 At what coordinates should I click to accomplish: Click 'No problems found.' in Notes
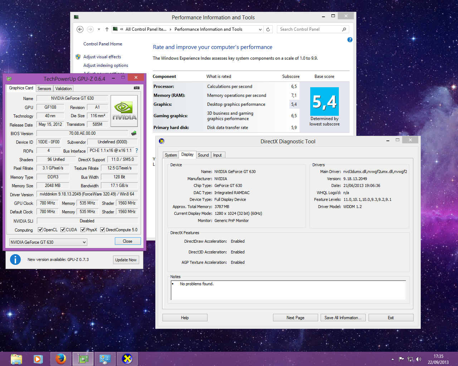point(196,284)
